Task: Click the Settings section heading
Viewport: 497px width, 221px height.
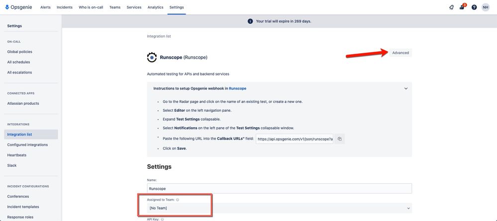Action: point(159,166)
